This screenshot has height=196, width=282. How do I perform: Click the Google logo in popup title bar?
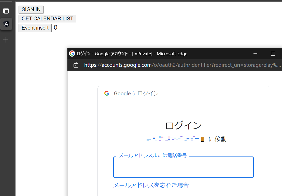tap(72, 54)
